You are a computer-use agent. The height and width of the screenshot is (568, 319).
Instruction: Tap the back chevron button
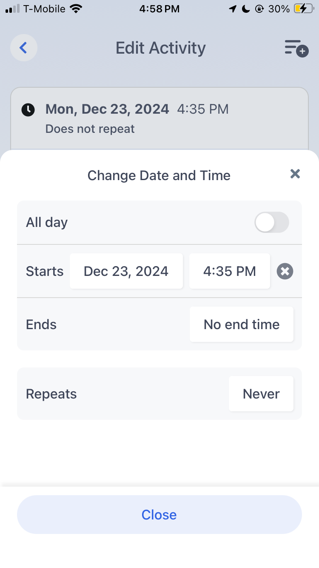point(24,48)
